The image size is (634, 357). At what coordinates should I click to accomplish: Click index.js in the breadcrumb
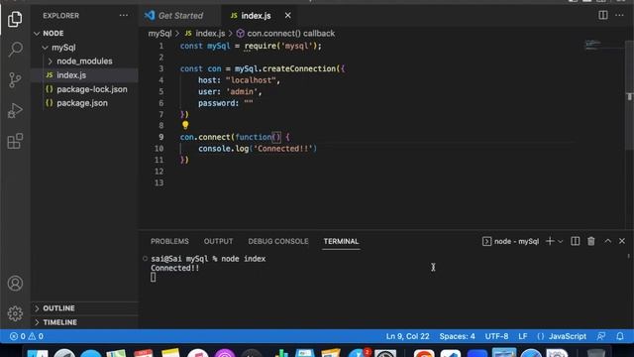point(205,33)
